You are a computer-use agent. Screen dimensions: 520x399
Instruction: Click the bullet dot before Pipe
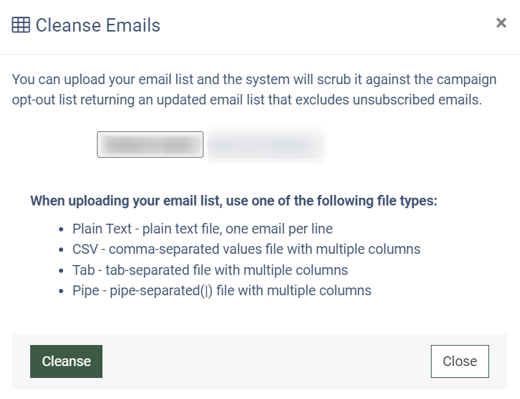click(61, 291)
